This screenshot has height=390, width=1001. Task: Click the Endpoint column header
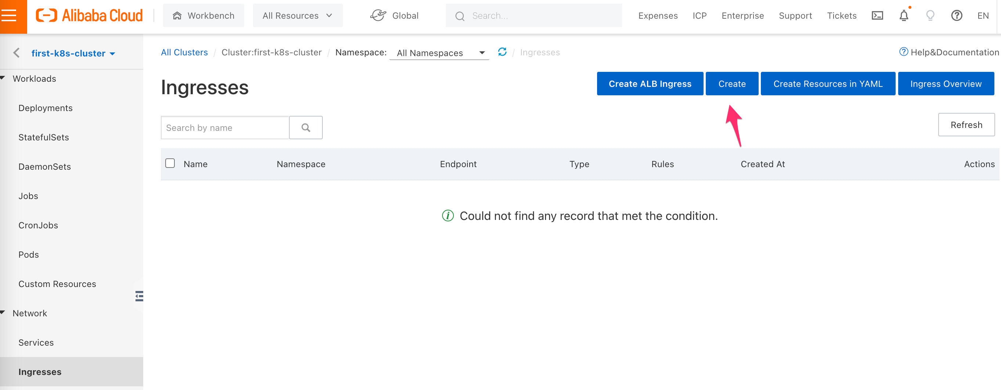(458, 164)
